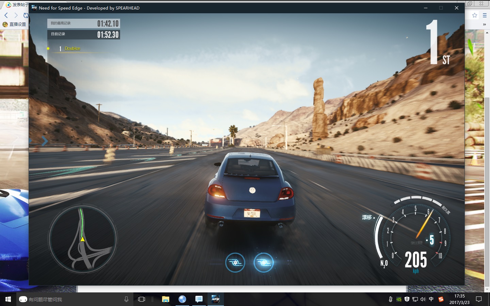Image resolution: width=490 pixels, height=306 pixels.
Task: Click the 1ST race position indicator
Action: (438, 42)
